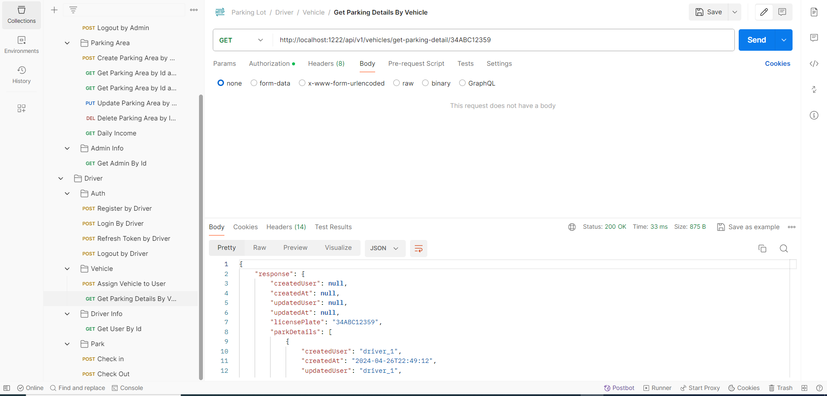The width and height of the screenshot is (827, 396).
Task: Click the two-pane layout icon in status bar
Action: tap(804, 388)
